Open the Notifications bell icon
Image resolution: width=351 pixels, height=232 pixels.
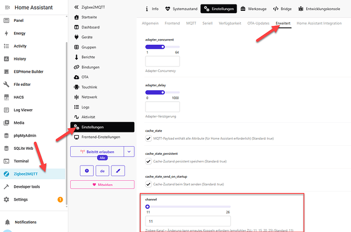coord(8,222)
